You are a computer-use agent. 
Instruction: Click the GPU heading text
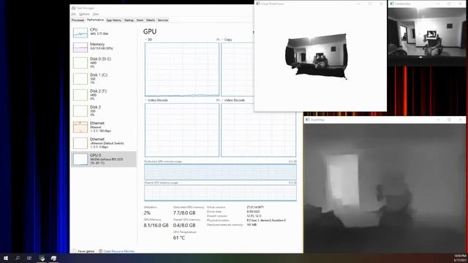[x=149, y=31]
